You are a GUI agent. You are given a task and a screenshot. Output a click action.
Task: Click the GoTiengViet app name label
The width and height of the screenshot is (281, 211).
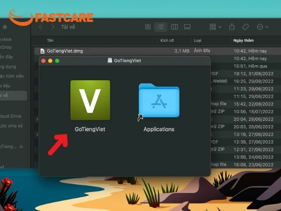pos(90,129)
